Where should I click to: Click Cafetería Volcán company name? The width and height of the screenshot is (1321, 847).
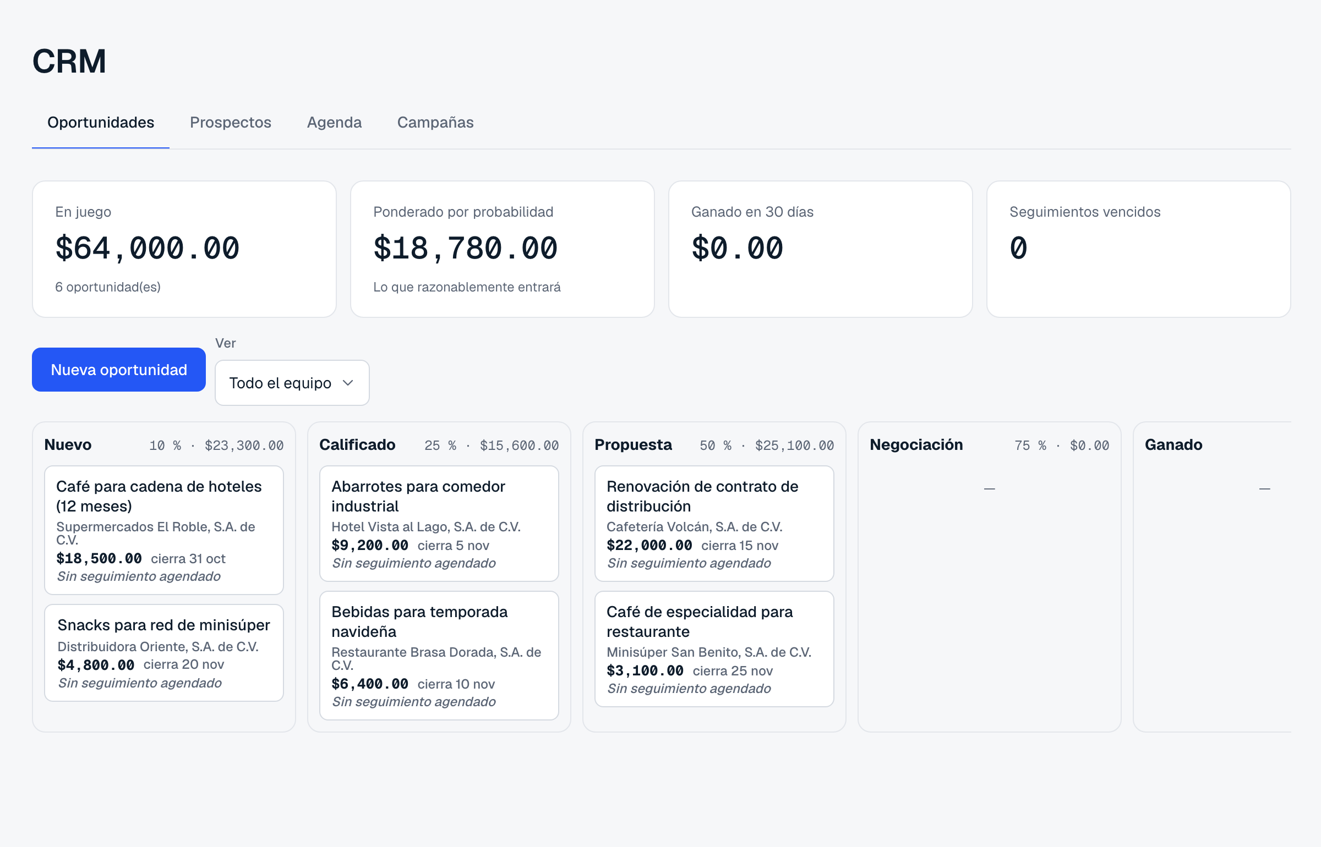click(695, 527)
